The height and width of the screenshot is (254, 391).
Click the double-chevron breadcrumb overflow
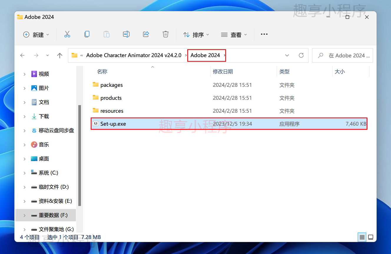(x=82, y=55)
